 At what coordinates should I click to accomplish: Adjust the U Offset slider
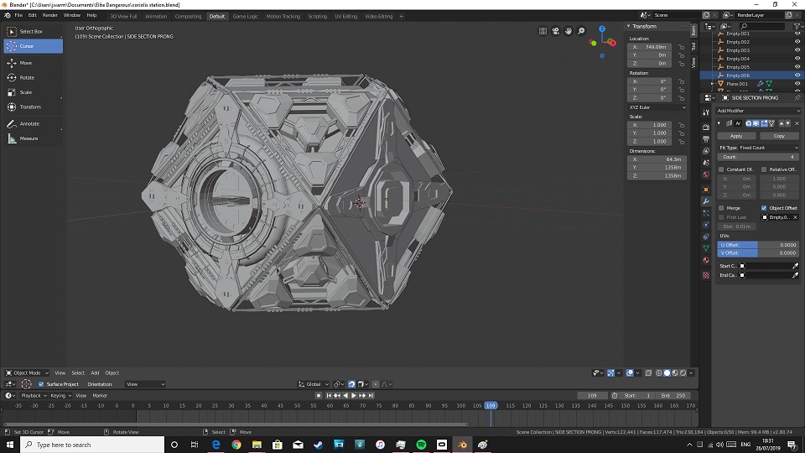point(758,245)
